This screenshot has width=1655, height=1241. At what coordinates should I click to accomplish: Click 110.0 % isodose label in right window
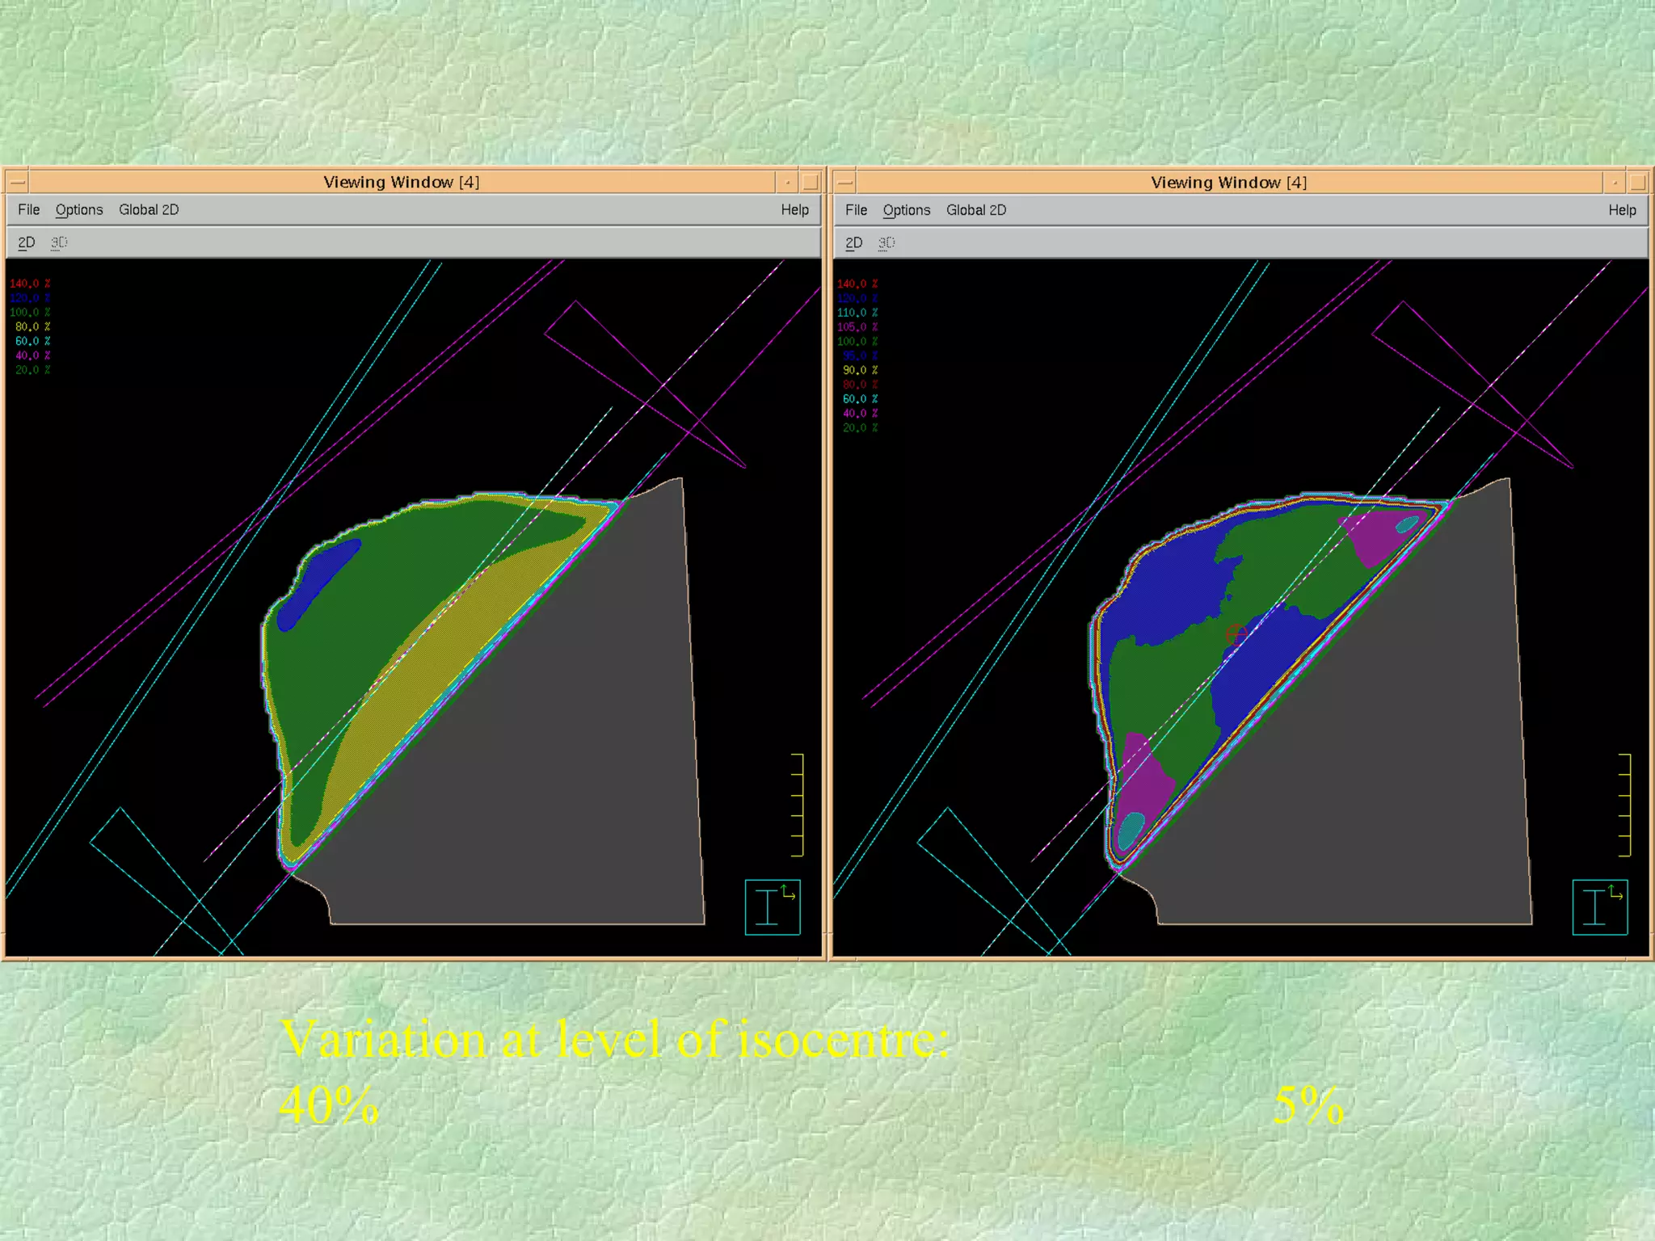[858, 313]
